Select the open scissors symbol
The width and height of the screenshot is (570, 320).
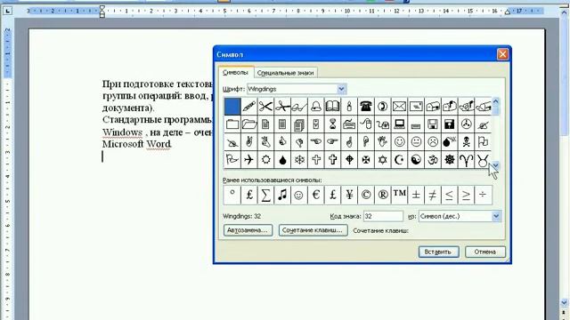click(x=265, y=107)
